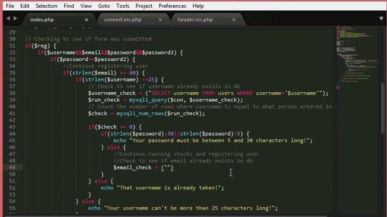
Task: Open the Tools menu
Action: click(x=123, y=6)
